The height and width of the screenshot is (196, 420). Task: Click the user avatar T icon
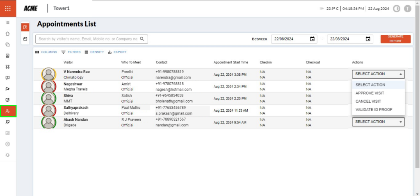407,9
